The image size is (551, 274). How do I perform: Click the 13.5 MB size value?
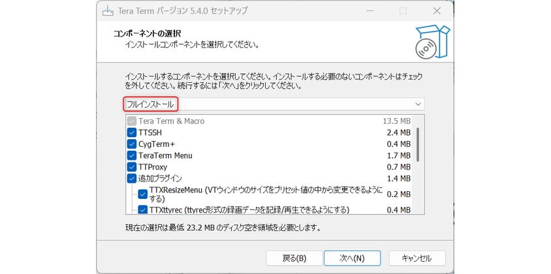(x=397, y=121)
